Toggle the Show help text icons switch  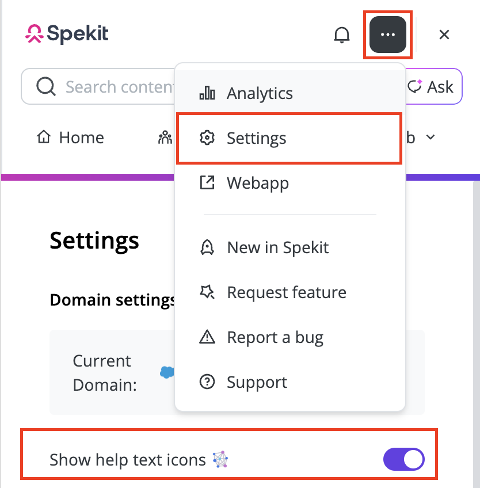(403, 459)
